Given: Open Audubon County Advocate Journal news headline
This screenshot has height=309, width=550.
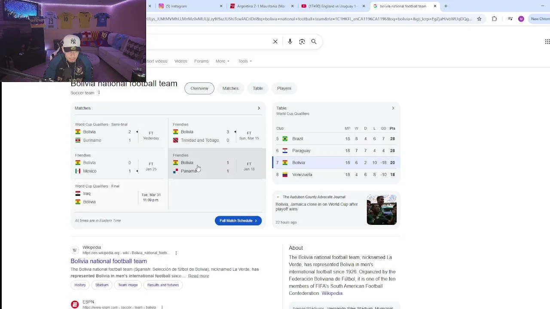Looking at the screenshot, I should pos(317,207).
